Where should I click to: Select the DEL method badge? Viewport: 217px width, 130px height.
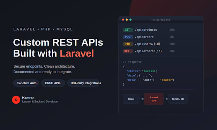point(128,51)
